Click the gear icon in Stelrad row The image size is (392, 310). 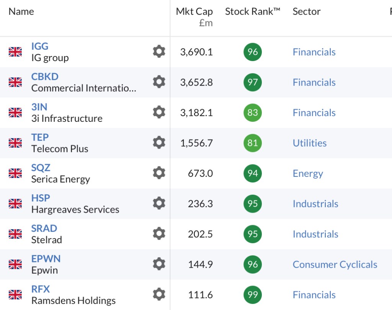click(x=159, y=234)
